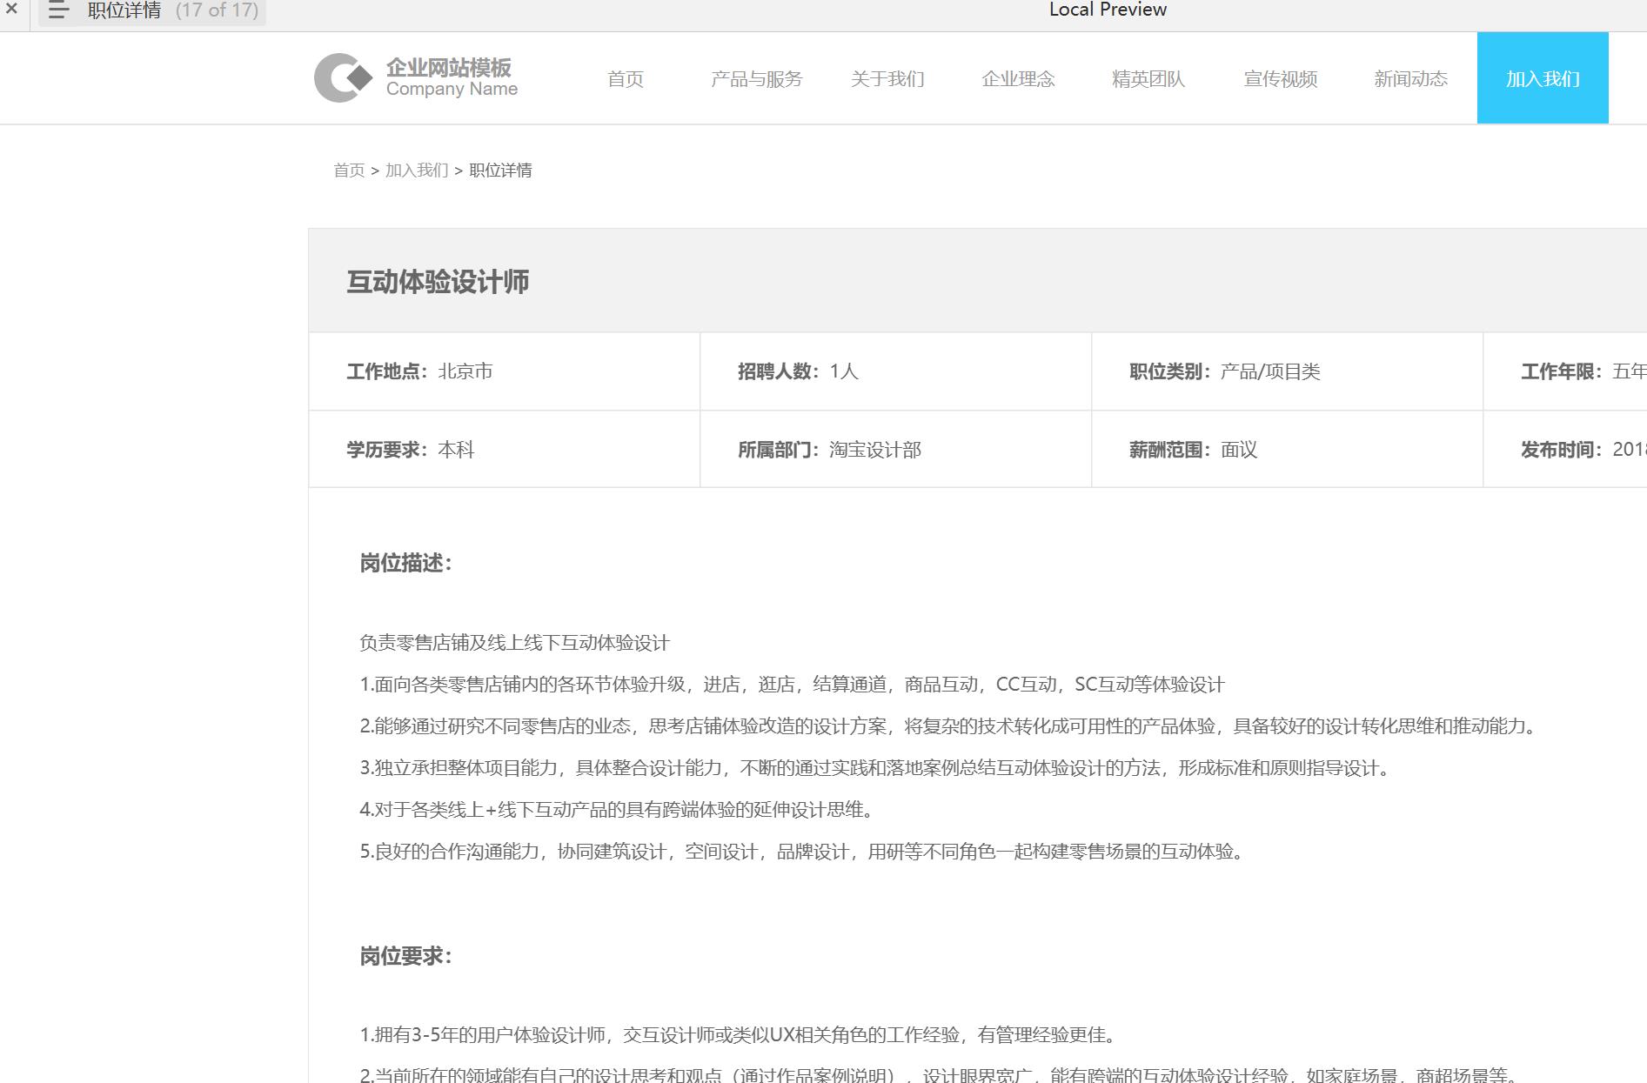Click the 职位详情 breadcrumb text
The height and width of the screenshot is (1083, 1647).
click(500, 170)
